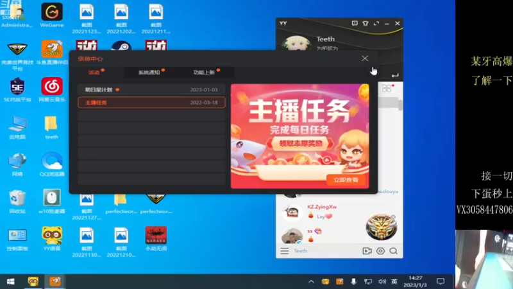This screenshot has height=289, width=513.
Task: Click the golden lion badge in YY window
Action: (382, 227)
